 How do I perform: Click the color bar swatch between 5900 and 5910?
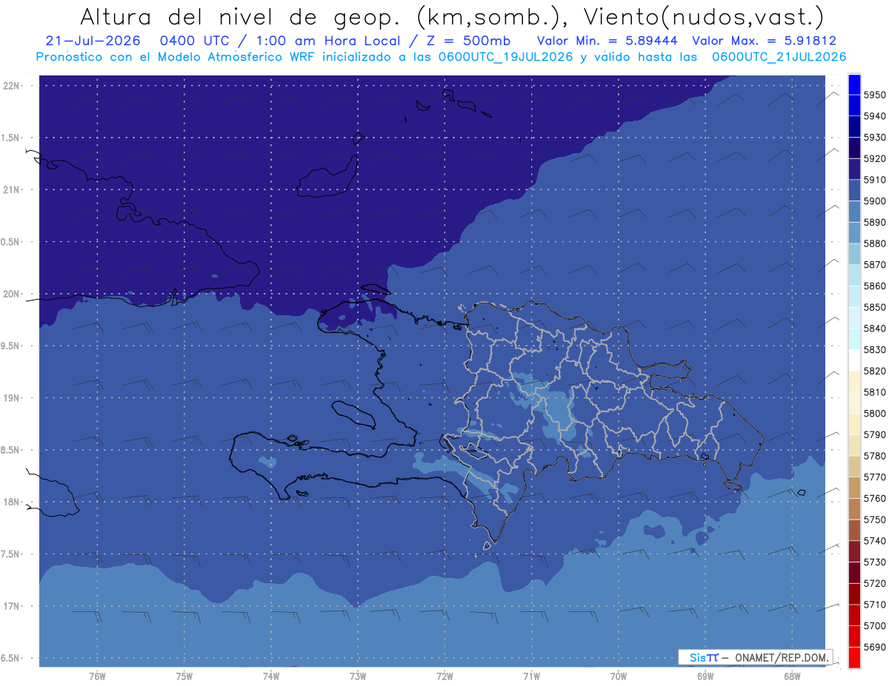point(854,190)
